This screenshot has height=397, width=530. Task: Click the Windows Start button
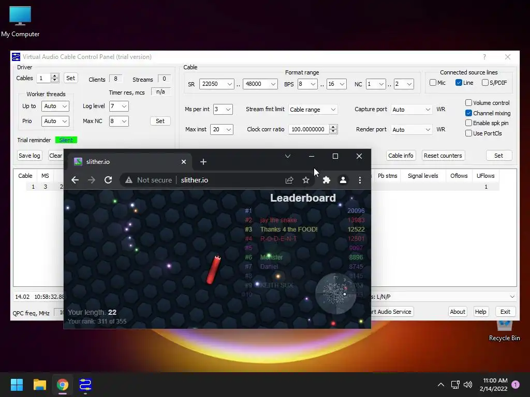tap(17, 385)
